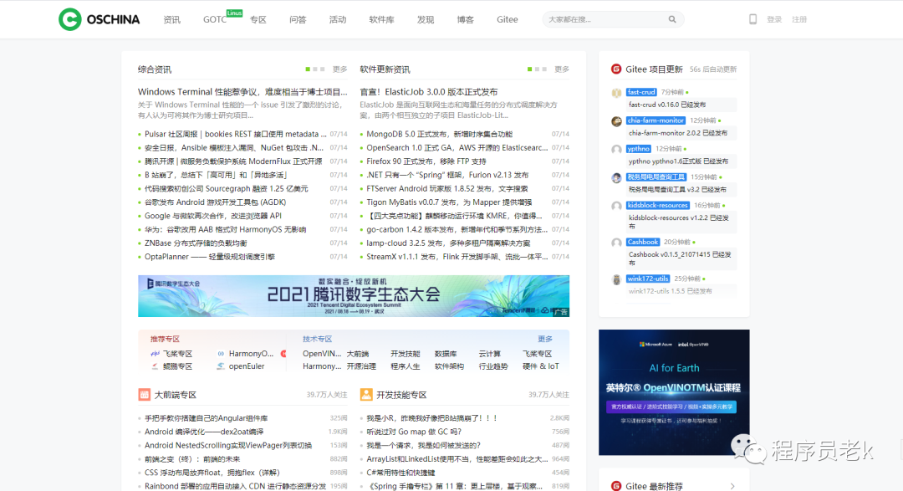The height and width of the screenshot is (491, 903).
Task: Open StreamX v1.1.1 发布 news item
Action: (457, 257)
